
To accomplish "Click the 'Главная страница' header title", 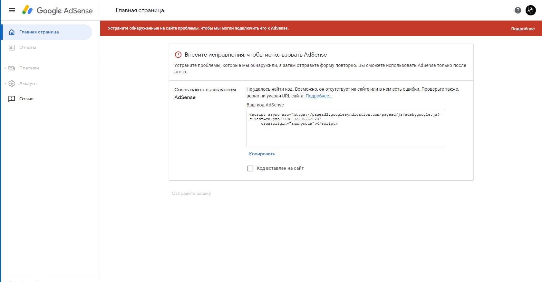I will click(140, 10).
